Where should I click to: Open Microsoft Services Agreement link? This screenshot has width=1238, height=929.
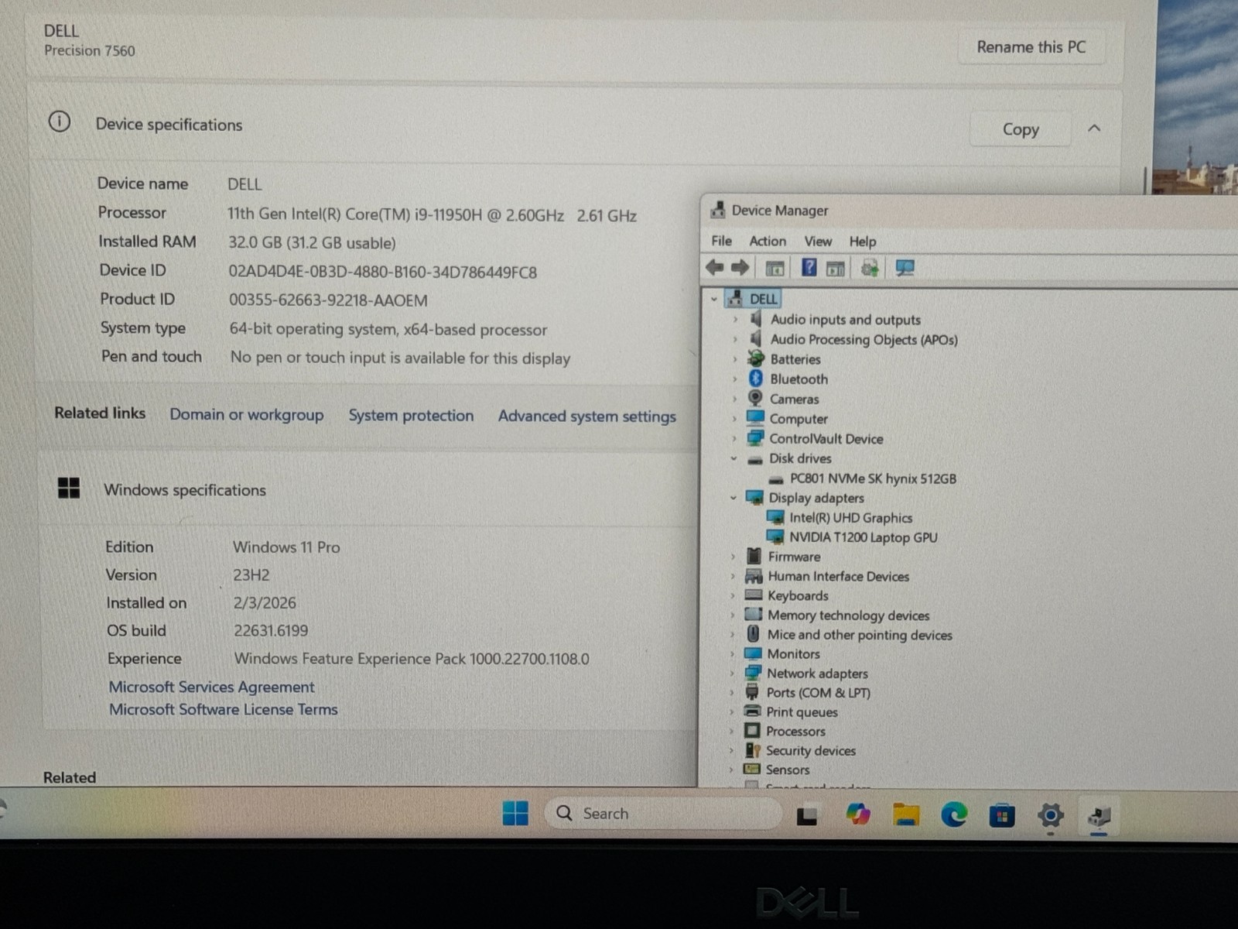[x=211, y=687]
